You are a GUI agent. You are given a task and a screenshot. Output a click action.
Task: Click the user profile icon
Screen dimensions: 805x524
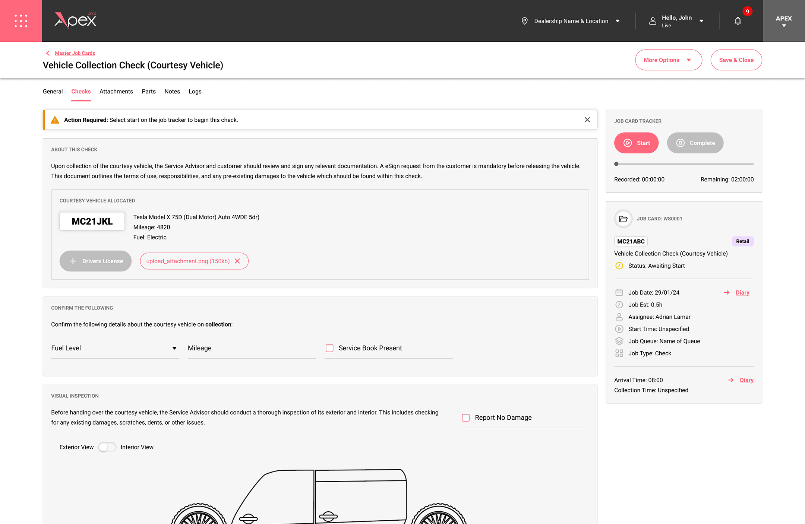click(x=653, y=21)
